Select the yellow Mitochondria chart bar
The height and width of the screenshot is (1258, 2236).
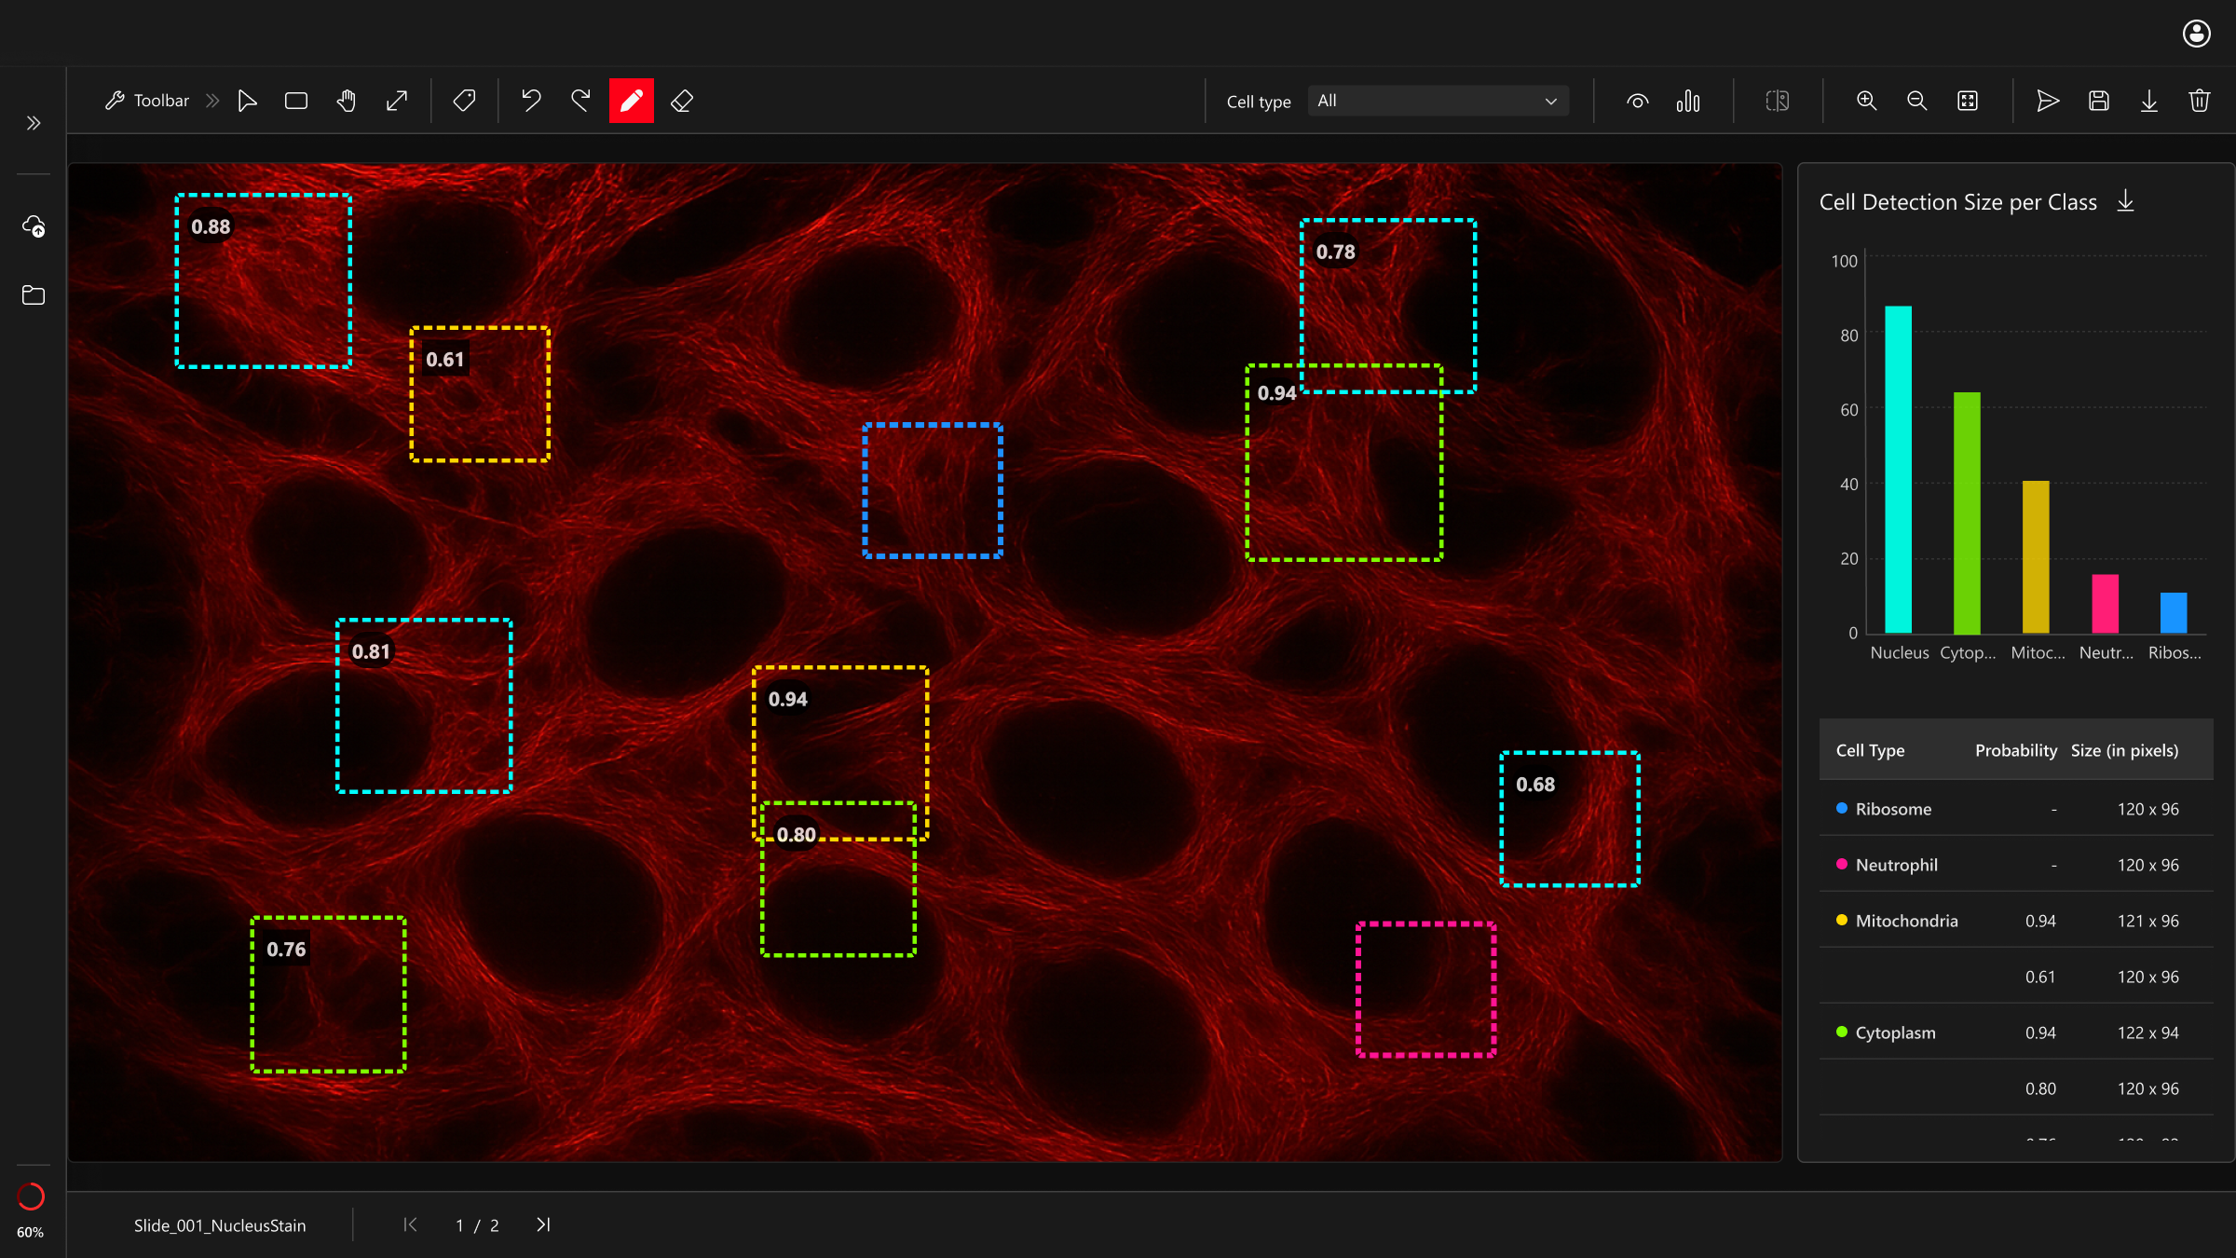click(x=2036, y=557)
